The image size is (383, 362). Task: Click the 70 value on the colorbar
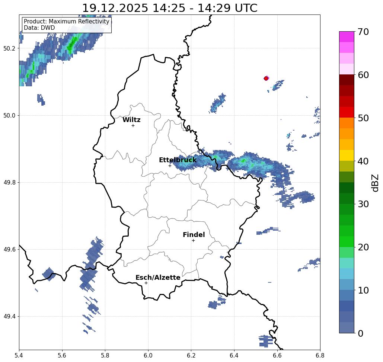click(363, 32)
